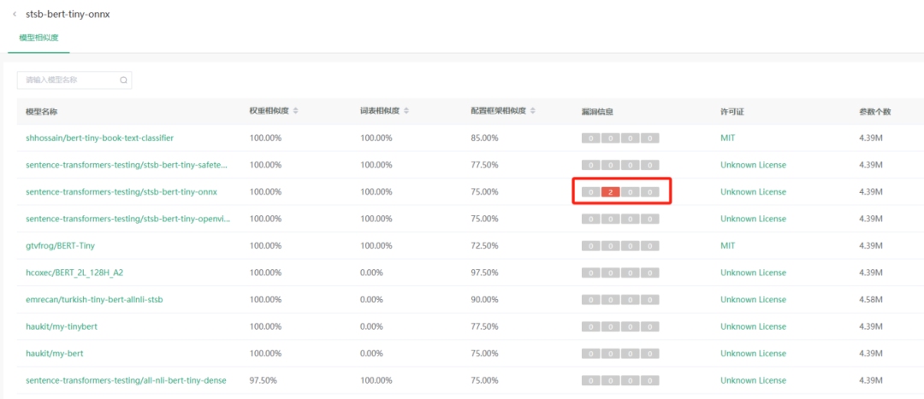Viewport: 924px width, 399px height.
Task: Click the 72.50% config similarity value
Action: [x=484, y=245]
